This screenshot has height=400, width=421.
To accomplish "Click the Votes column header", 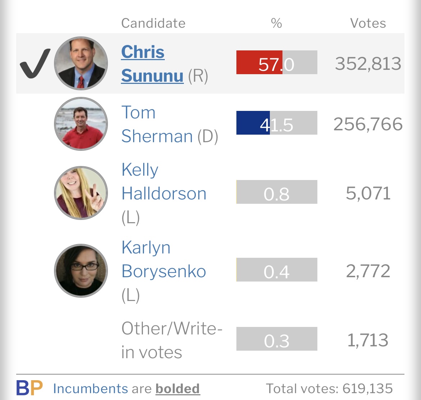I will click(x=368, y=23).
